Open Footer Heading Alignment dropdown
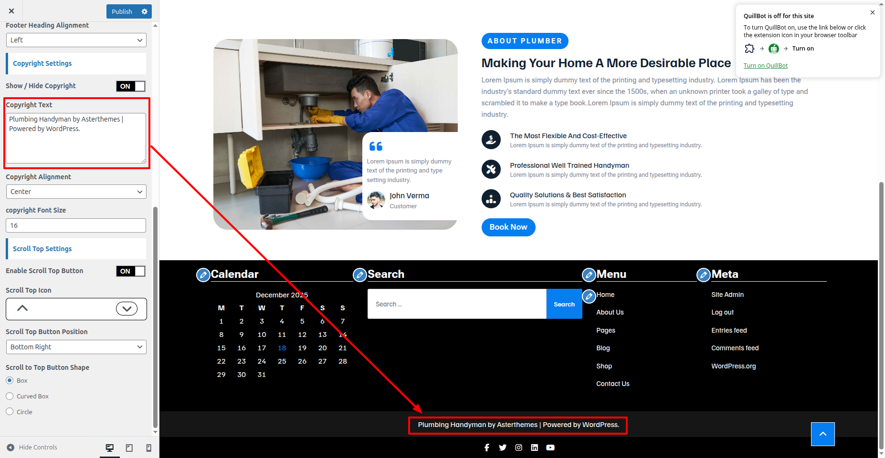Image resolution: width=885 pixels, height=458 pixels. coord(76,40)
